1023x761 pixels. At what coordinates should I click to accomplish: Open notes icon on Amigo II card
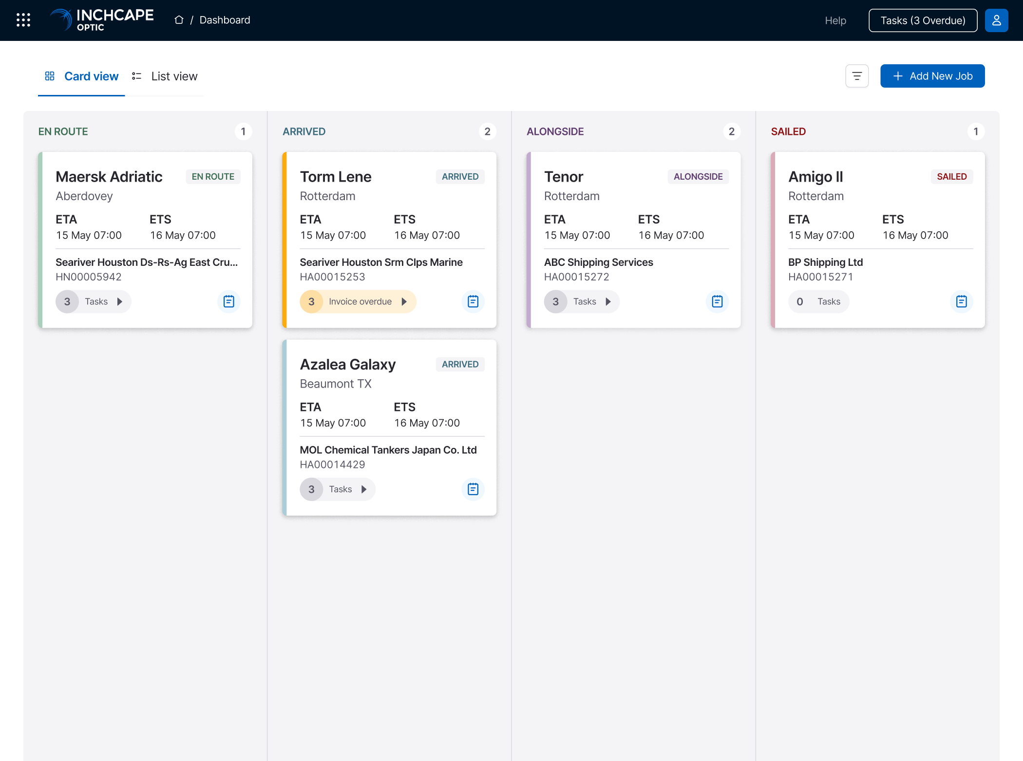click(962, 301)
